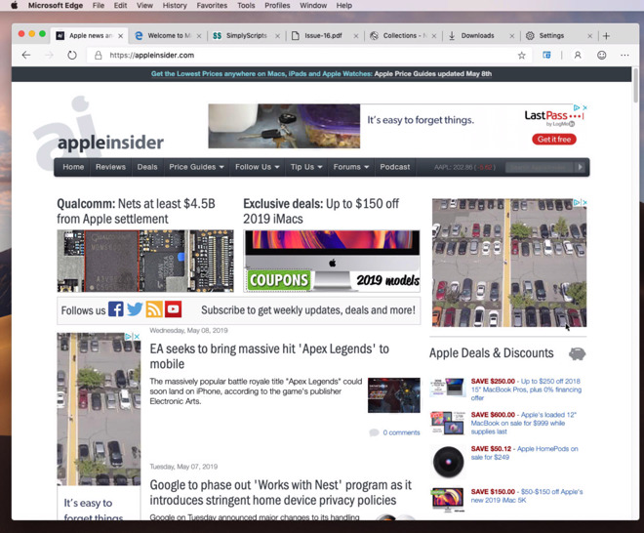Expand the Tip Us dropdown
The image size is (644, 533).
point(306,167)
